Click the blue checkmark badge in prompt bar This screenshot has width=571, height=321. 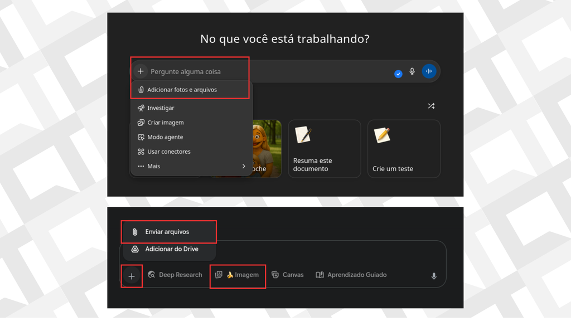click(398, 74)
